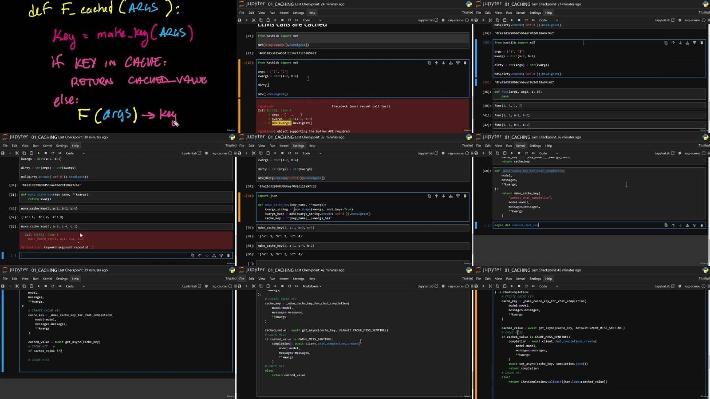Image resolution: width=710 pixels, height=399 pixels.
Task: Click scissors cut icon in 39-minutes-ago notebook
Action: click(x=17, y=286)
